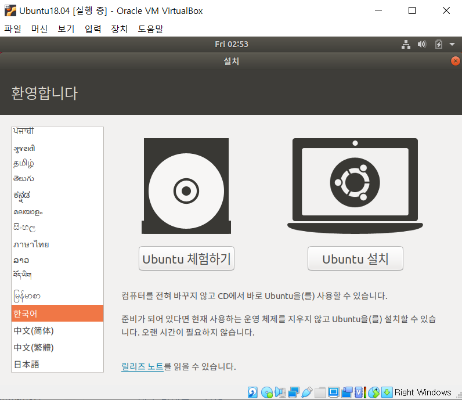The image size is (462, 400).
Task: Maximize the VirtualBox window
Action: tap(412, 10)
